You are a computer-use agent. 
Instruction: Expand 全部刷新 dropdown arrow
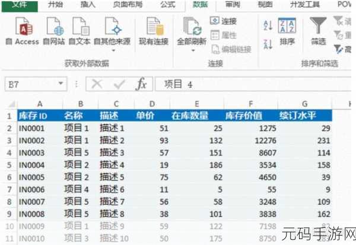tap(193, 50)
